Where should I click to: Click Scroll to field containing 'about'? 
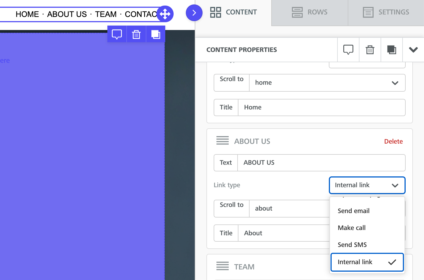[289, 209]
